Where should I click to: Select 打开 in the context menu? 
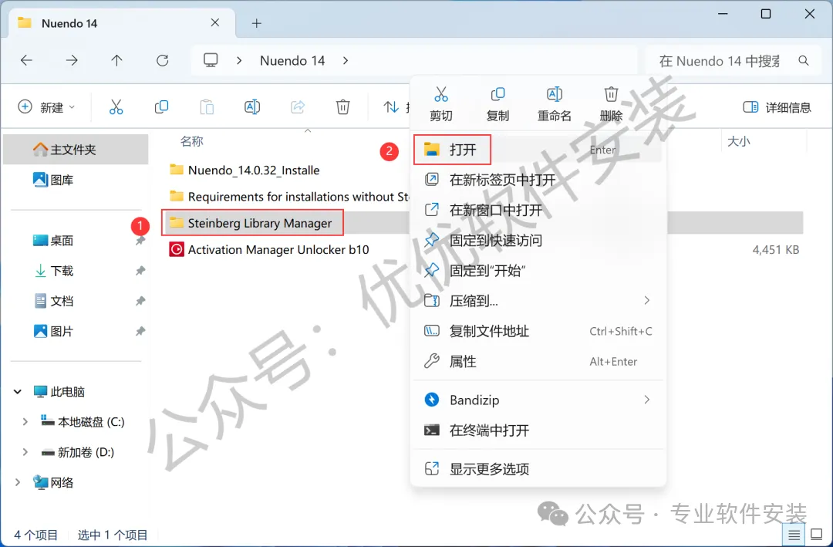pos(538,150)
